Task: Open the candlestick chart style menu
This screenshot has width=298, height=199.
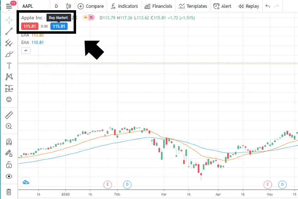Action: 69,6
